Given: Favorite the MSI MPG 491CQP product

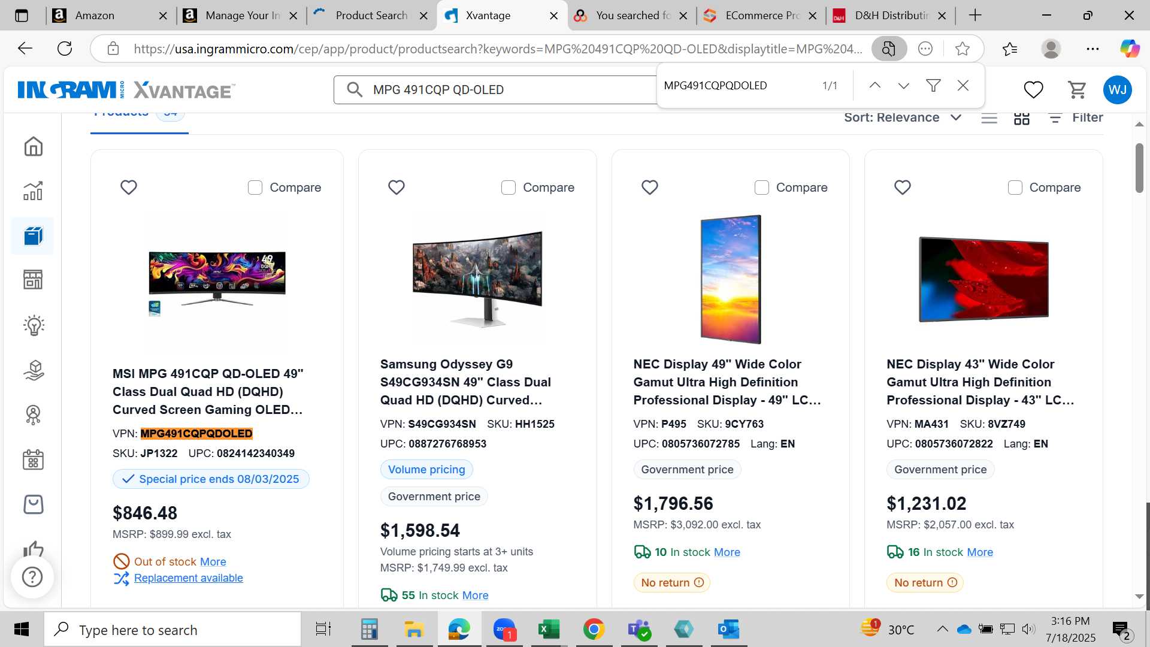Looking at the screenshot, I should (x=129, y=188).
